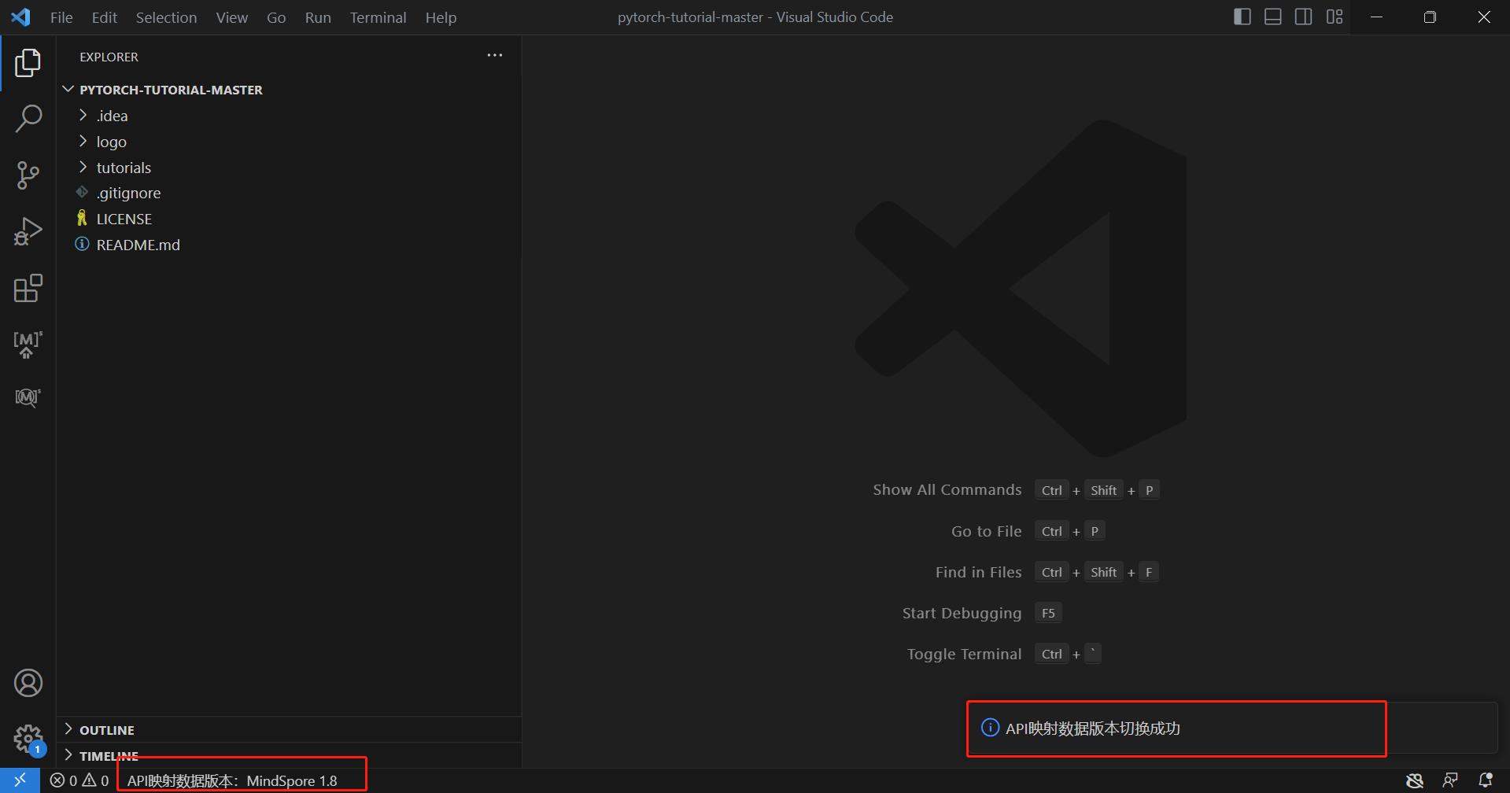Expand the OUTLINE section
Image resolution: width=1510 pixels, height=793 pixels.
click(x=288, y=729)
